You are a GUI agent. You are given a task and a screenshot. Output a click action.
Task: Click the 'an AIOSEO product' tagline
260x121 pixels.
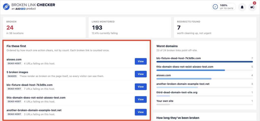tap(24, 9)
